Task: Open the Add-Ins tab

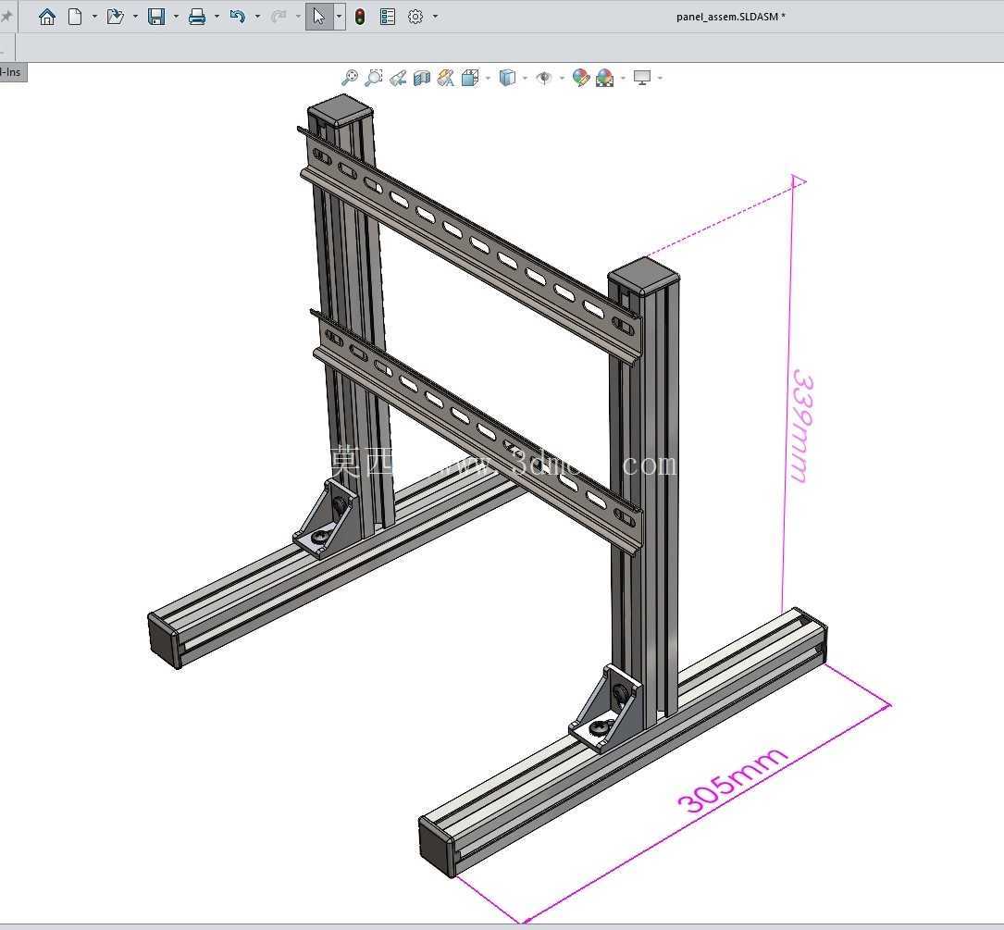Action: (x=11, y=72)
